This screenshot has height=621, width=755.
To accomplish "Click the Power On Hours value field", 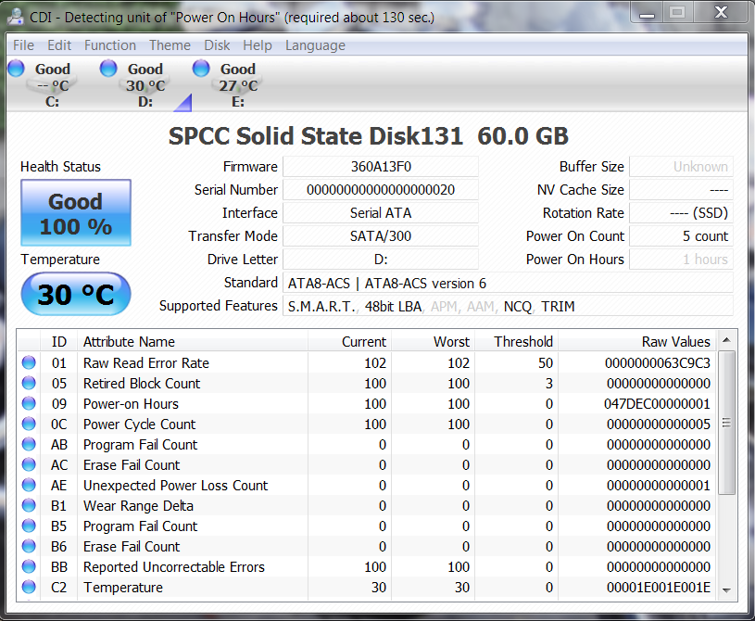I will coord(681,260).
